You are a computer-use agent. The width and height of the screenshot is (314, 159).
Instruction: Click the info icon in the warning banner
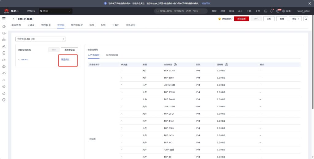pyautogui.click(x=105, y=3)
